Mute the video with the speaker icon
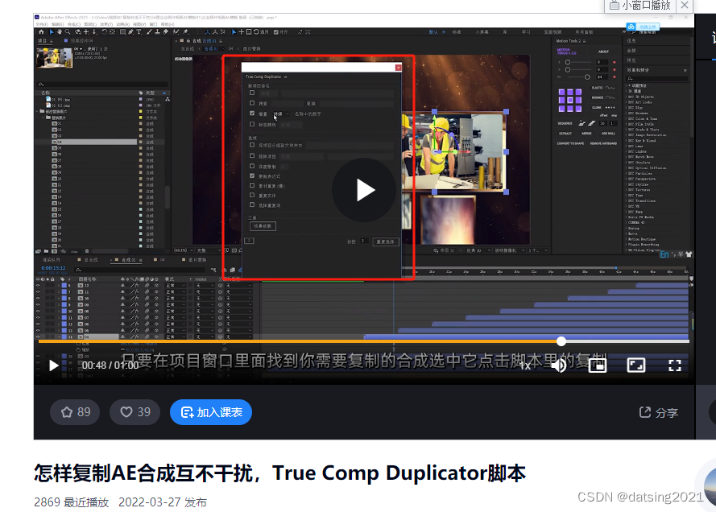 [558, 365]
